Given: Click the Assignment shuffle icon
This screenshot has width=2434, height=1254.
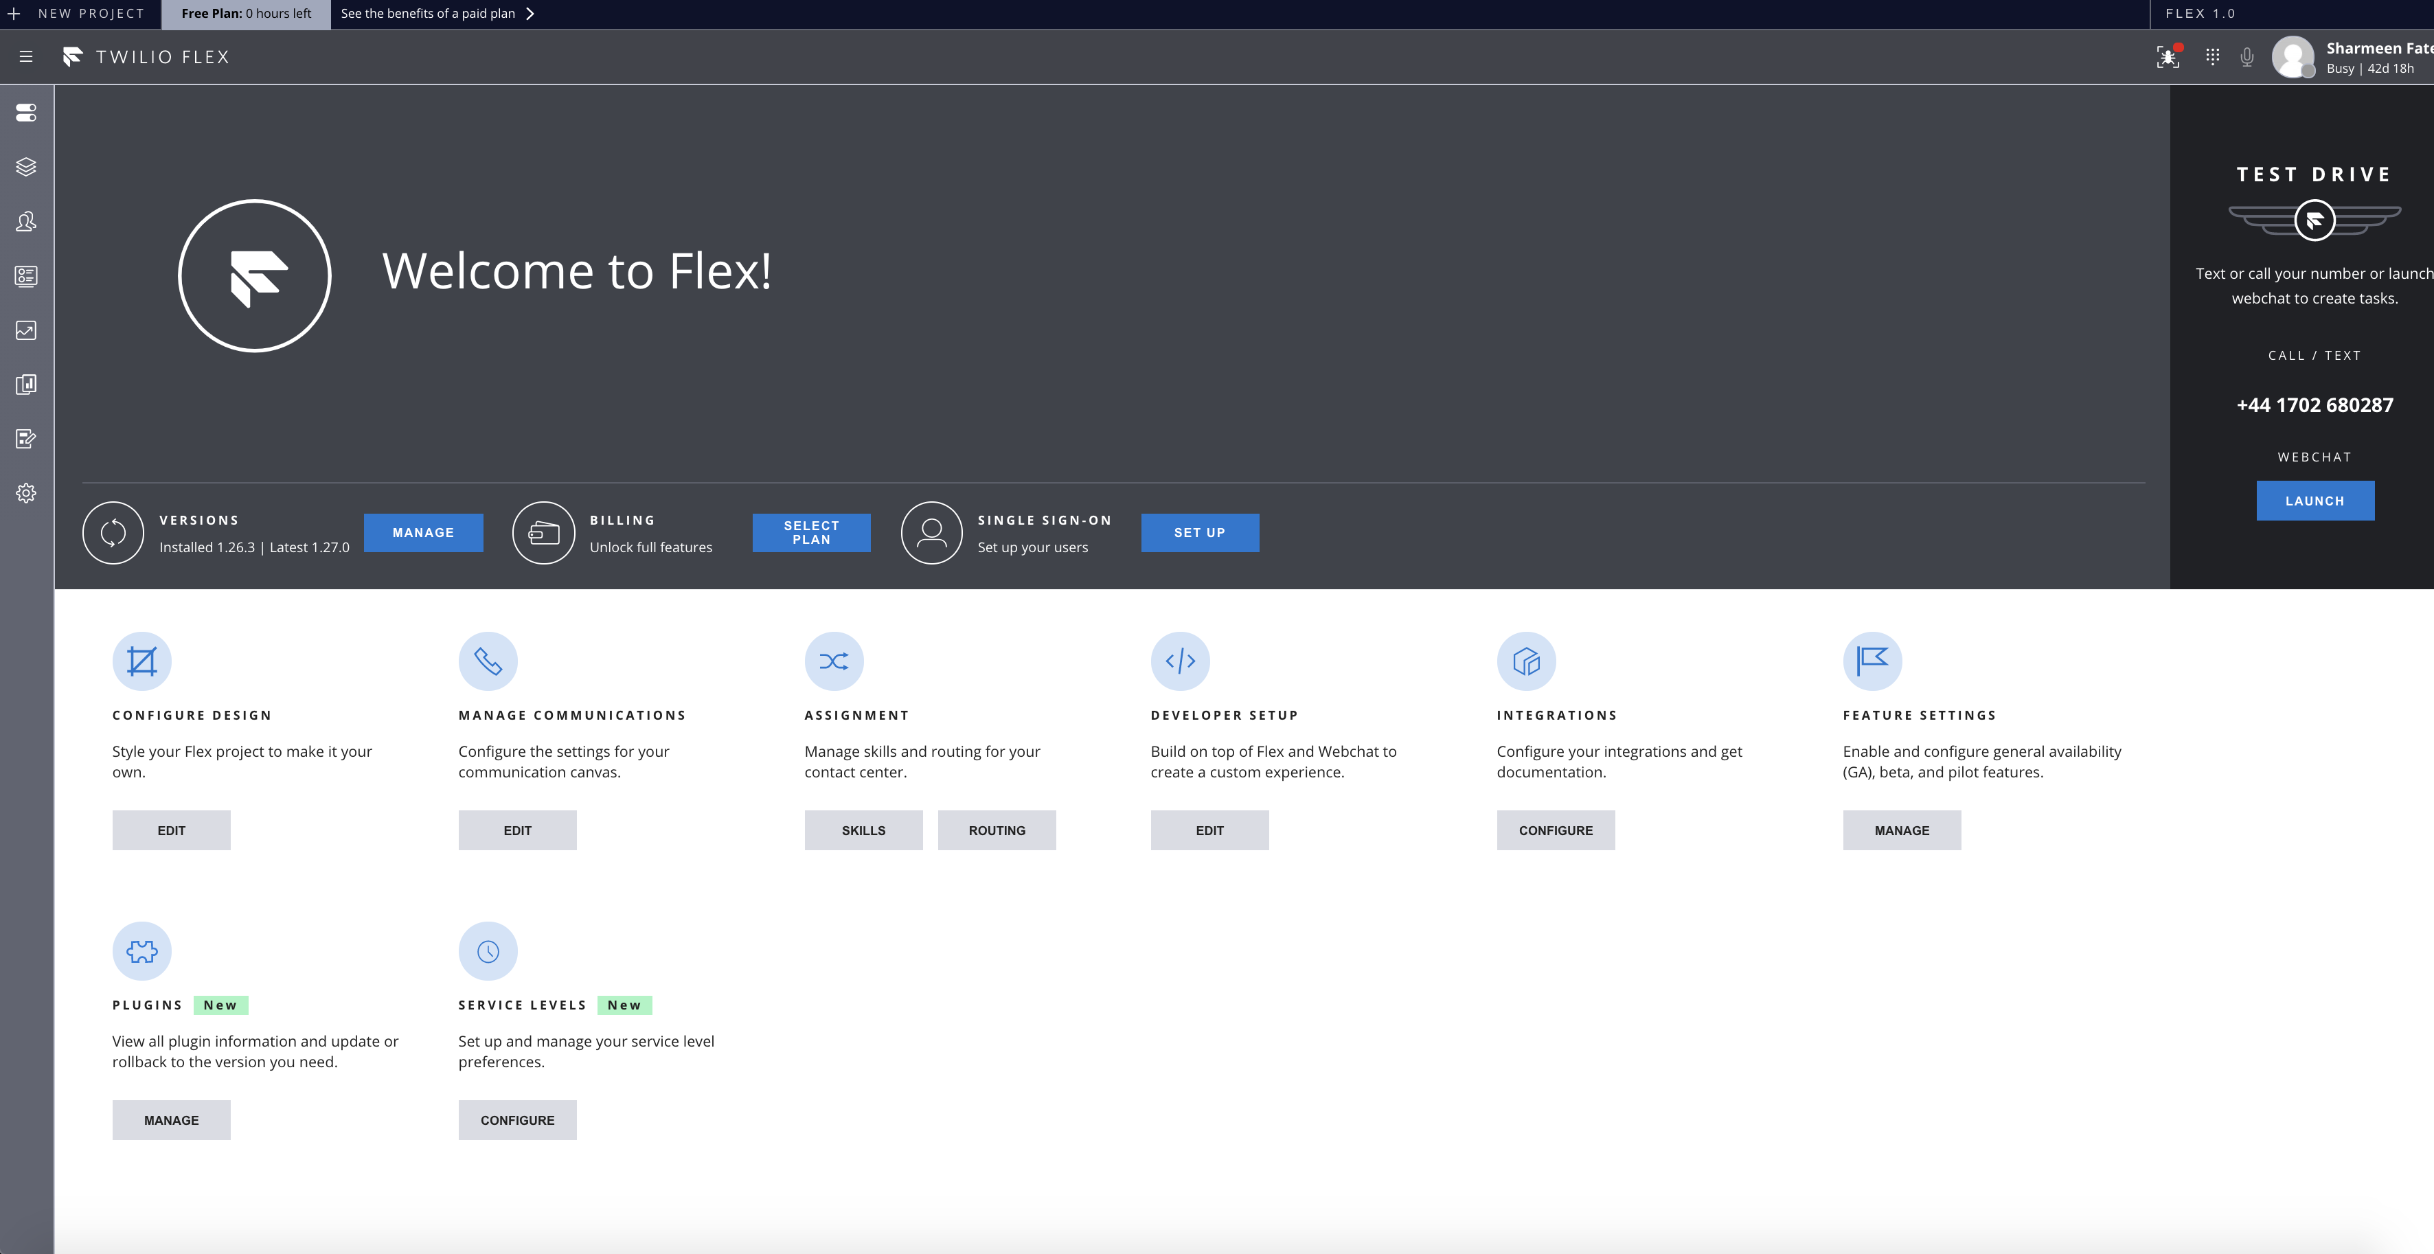Looking at the screenshot, I should coord(834,661).
